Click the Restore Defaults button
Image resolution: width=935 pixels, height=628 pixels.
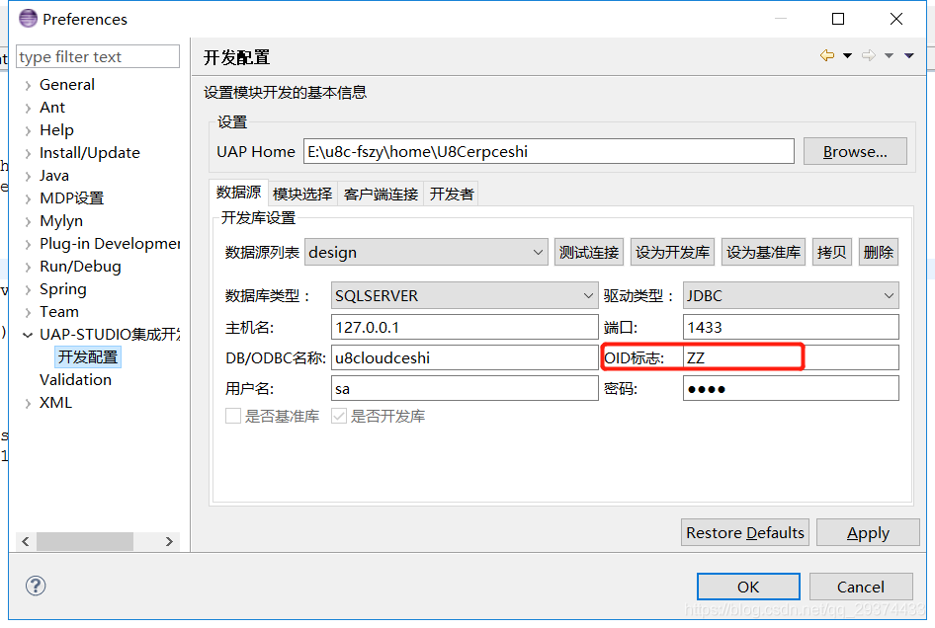coord(745,532)
